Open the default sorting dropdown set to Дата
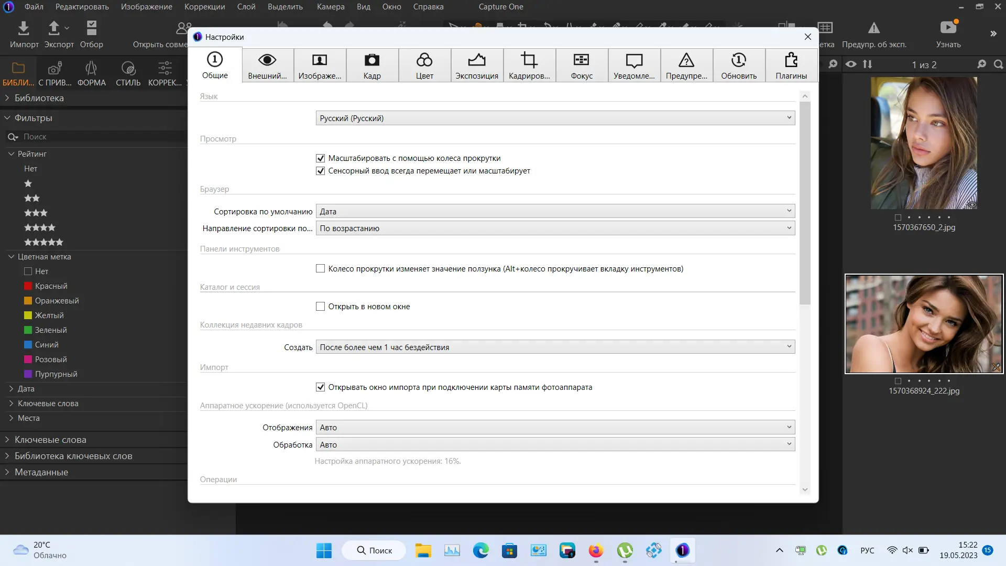Screen dimensions: 1006x566 click(x=555, y=211)
